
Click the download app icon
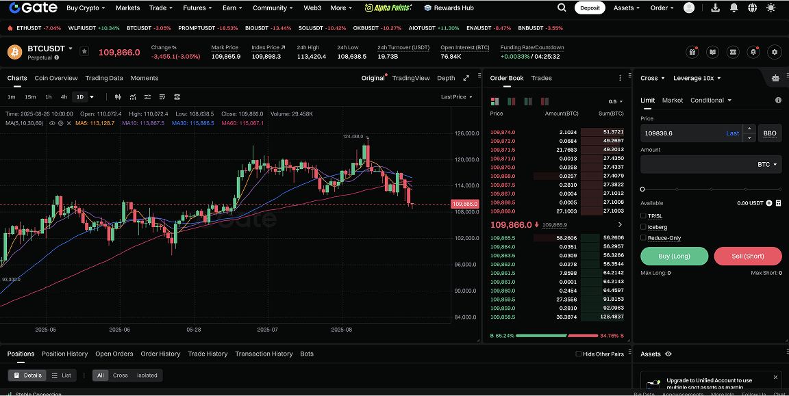point(715,8)
